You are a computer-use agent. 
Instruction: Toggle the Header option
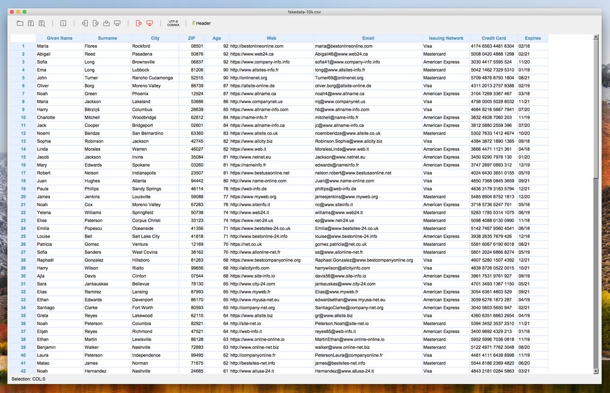(x=202, y=23)
